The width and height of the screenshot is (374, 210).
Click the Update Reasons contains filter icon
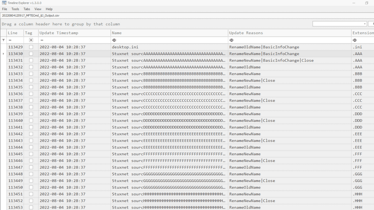pyautogui.click(x=232, y=40)
